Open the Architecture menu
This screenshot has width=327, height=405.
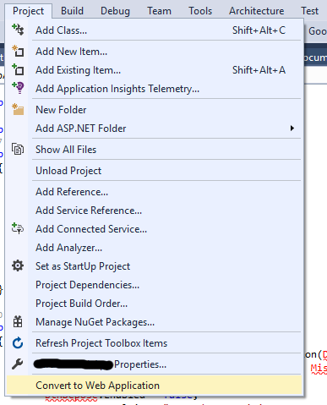click(256, 11)
